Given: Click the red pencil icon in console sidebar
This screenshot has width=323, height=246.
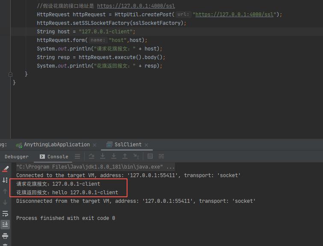Looking at the screenshot, I should point(6,169).
